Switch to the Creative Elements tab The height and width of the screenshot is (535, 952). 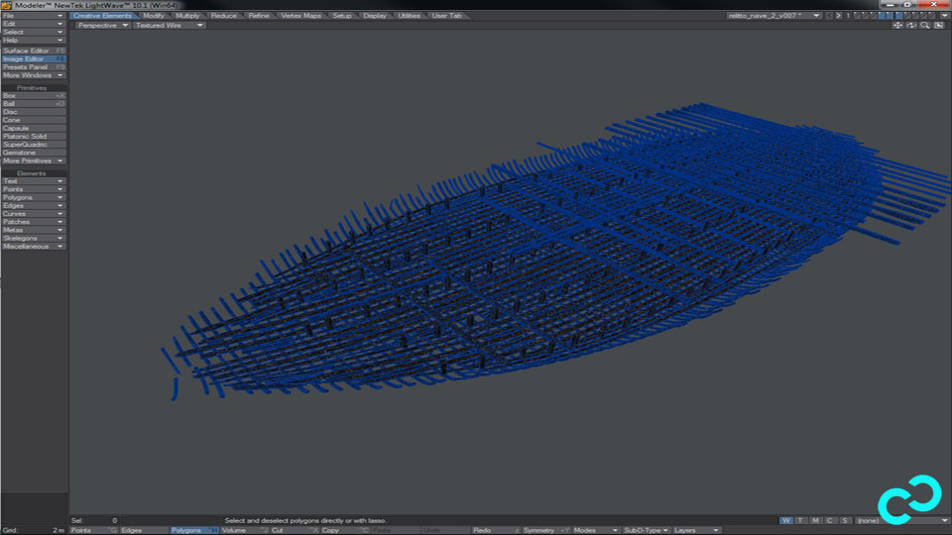tap(102, 16)
